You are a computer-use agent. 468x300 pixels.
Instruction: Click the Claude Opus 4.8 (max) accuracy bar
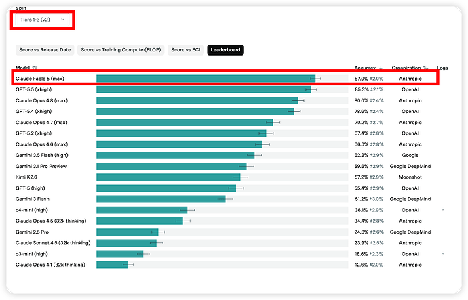coord(197,100)
